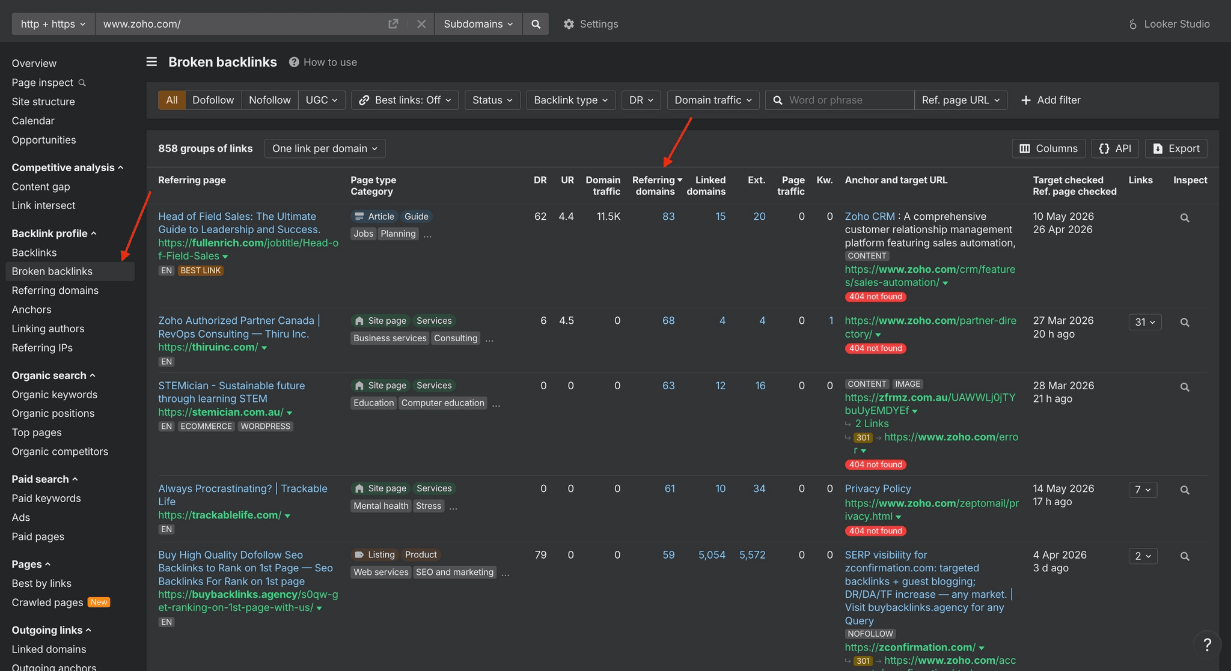Click the 5,054 linked domains value

pyautogui.click(x=712, y=555)
